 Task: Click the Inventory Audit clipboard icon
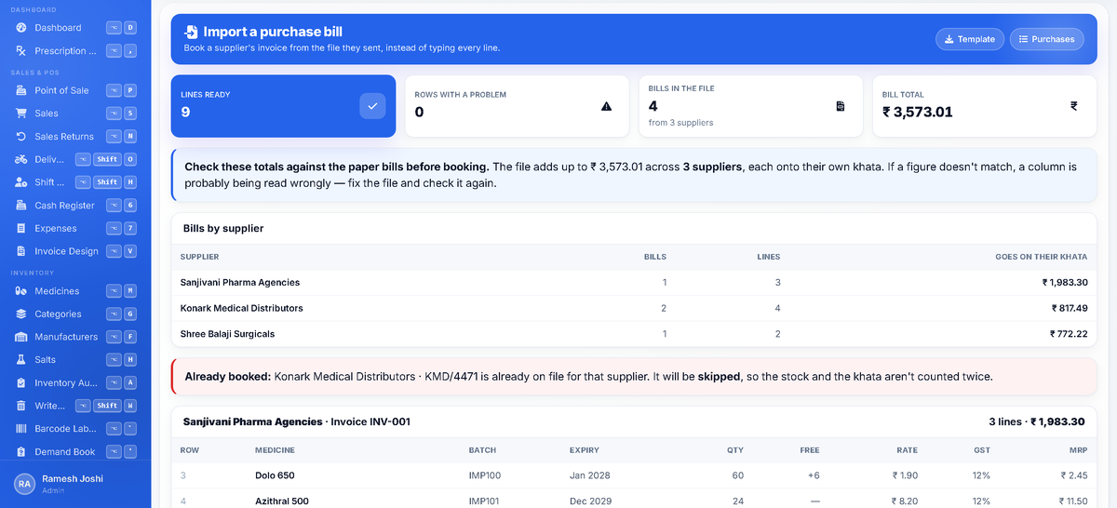click(x=21, y=382)
